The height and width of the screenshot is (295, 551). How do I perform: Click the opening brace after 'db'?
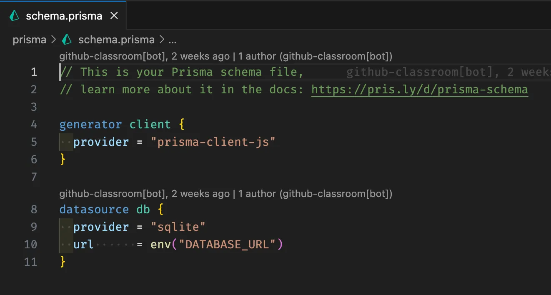coord(161,209)
